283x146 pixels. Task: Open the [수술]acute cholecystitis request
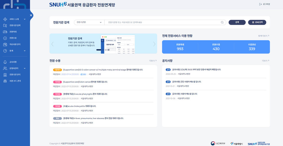click(x=80, y=106)
